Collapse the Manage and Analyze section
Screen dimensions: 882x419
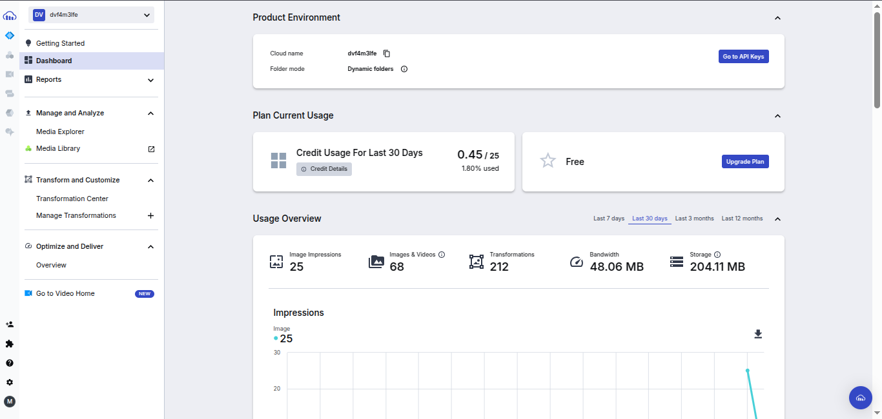point(151,113)
